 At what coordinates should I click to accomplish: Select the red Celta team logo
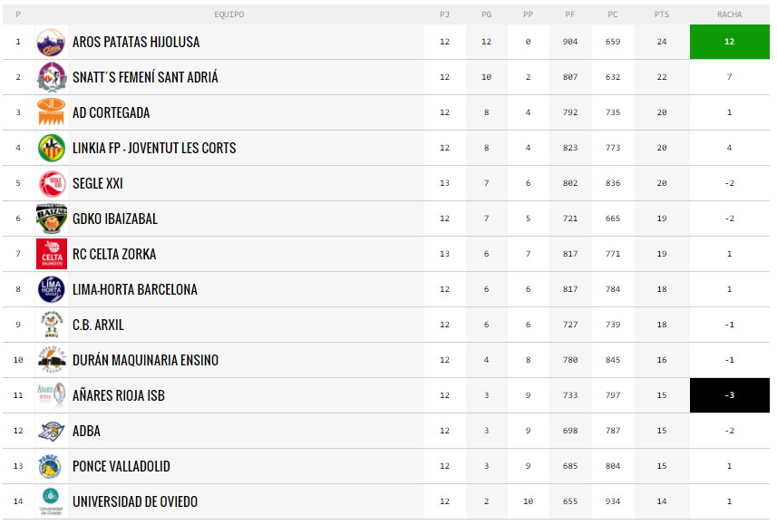coord(52,254)
